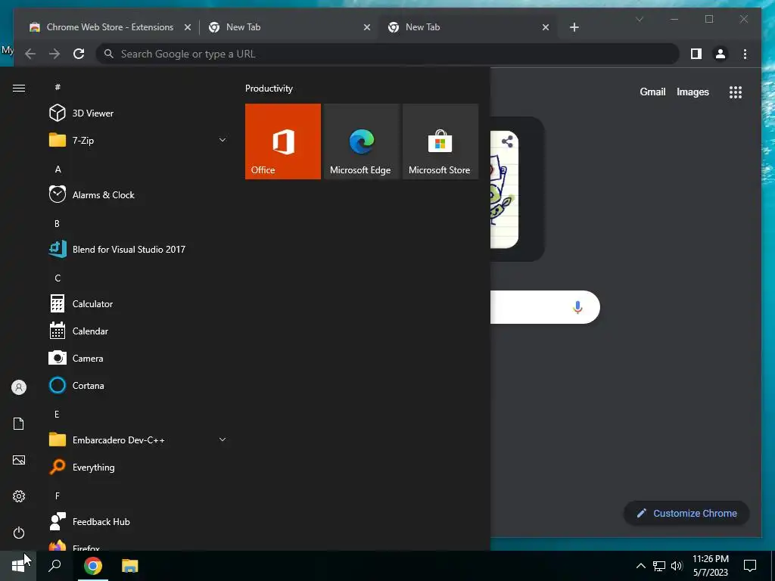Switch to Chrome Web Store - Extensions tab
The image size is (775, 581).
(x=110, y=27)
